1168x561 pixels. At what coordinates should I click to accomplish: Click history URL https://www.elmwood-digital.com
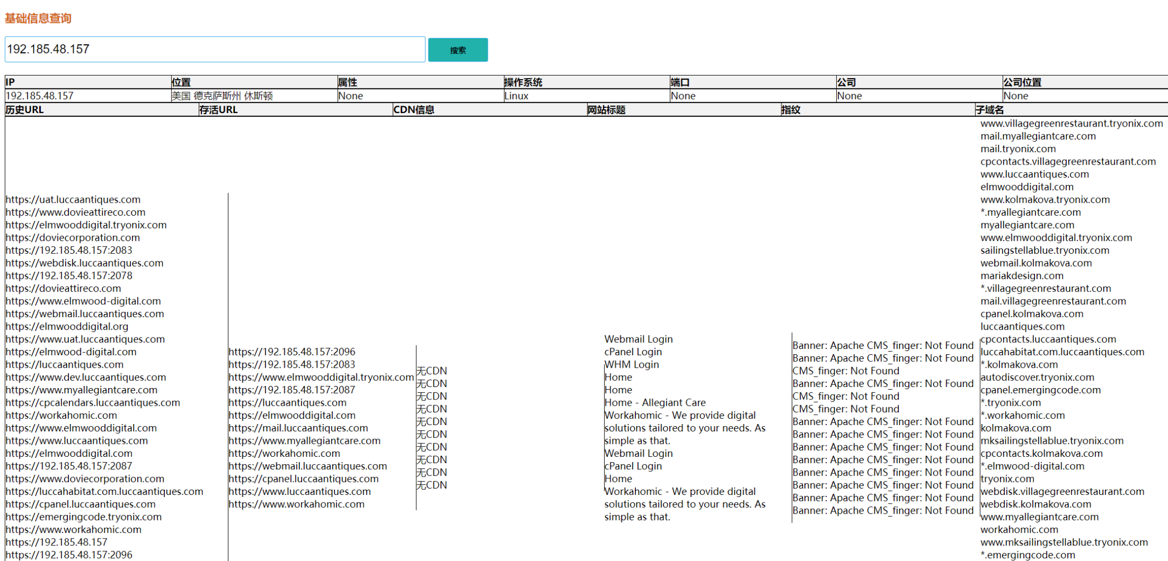tap(83, 301)
